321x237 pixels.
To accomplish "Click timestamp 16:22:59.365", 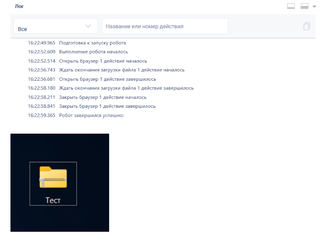I will coord(41,115).
